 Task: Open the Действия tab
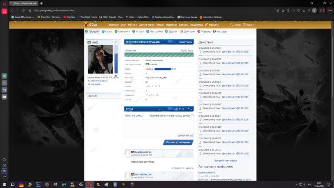(187, 31)
